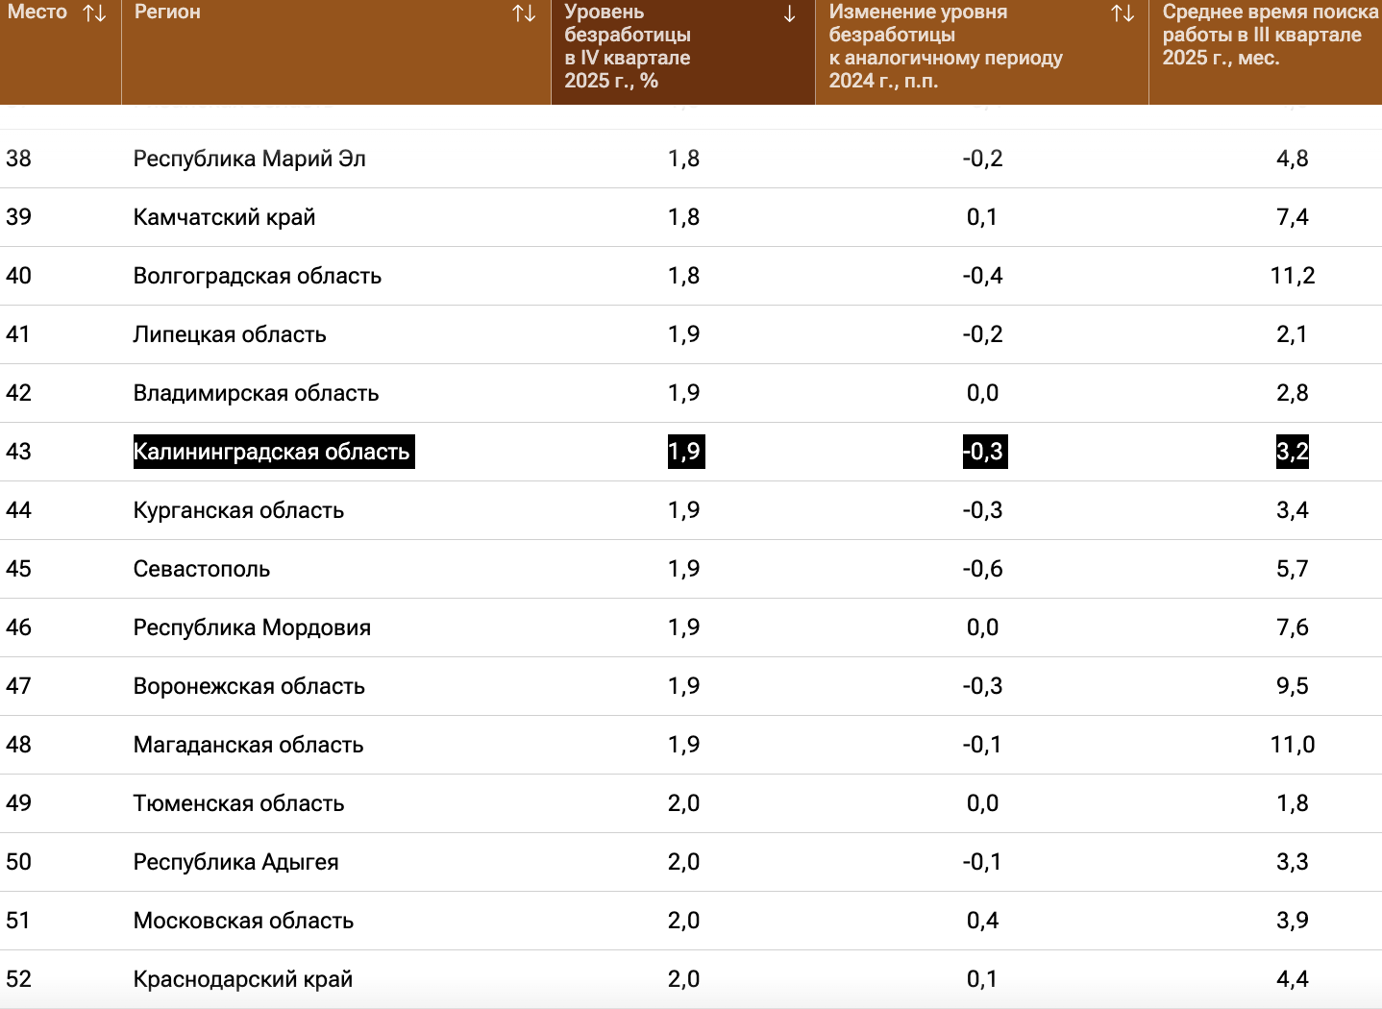
Task: Click Севастополь in the region column
Action: click(x=201, y=569)
